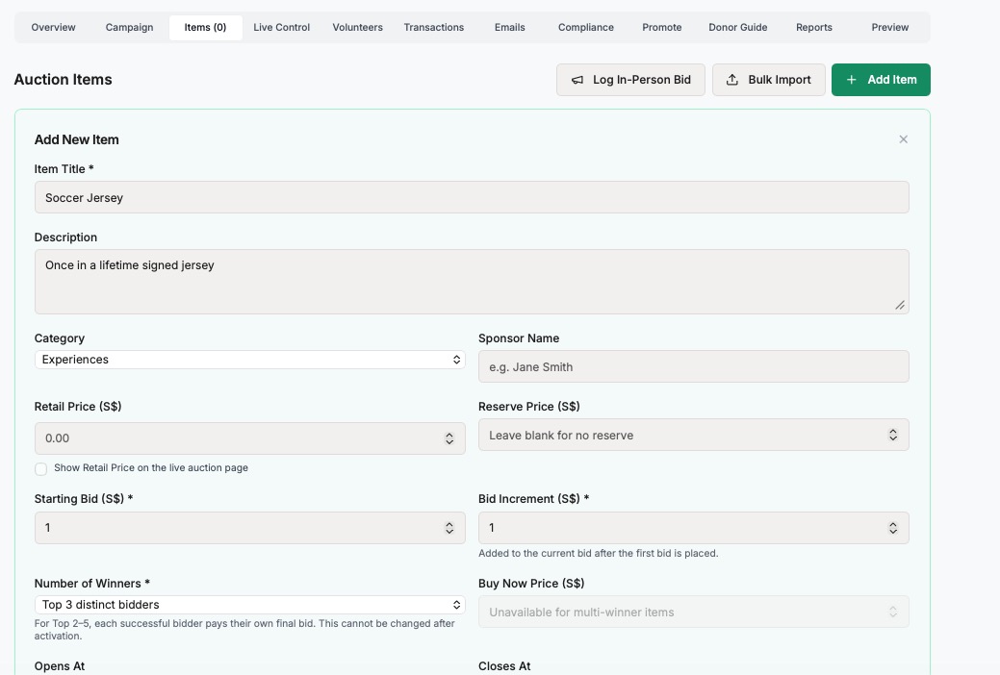Click the Item Title field containing Soccer Jersey
Image resolution: width=1000 pixels, height=675 pixels.
pos(472,197)
